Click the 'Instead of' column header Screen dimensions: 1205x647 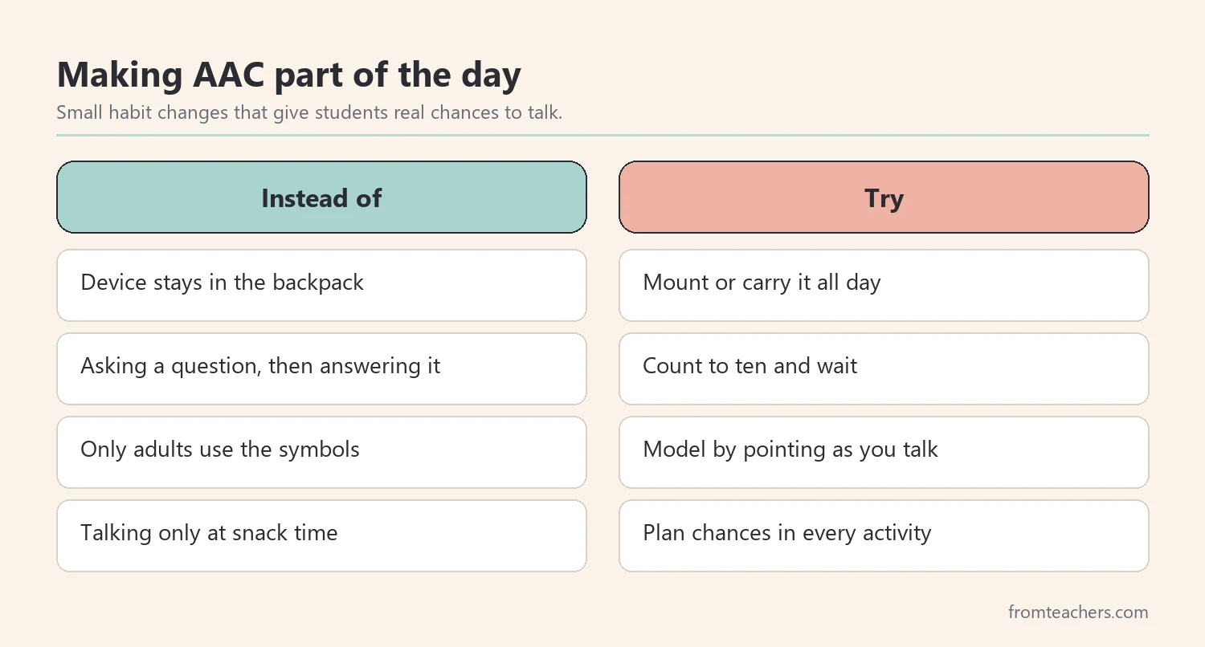pos(321,197)
